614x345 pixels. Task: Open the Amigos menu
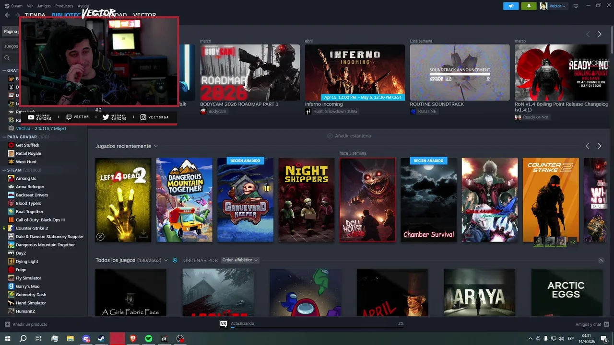coord(44,6)
